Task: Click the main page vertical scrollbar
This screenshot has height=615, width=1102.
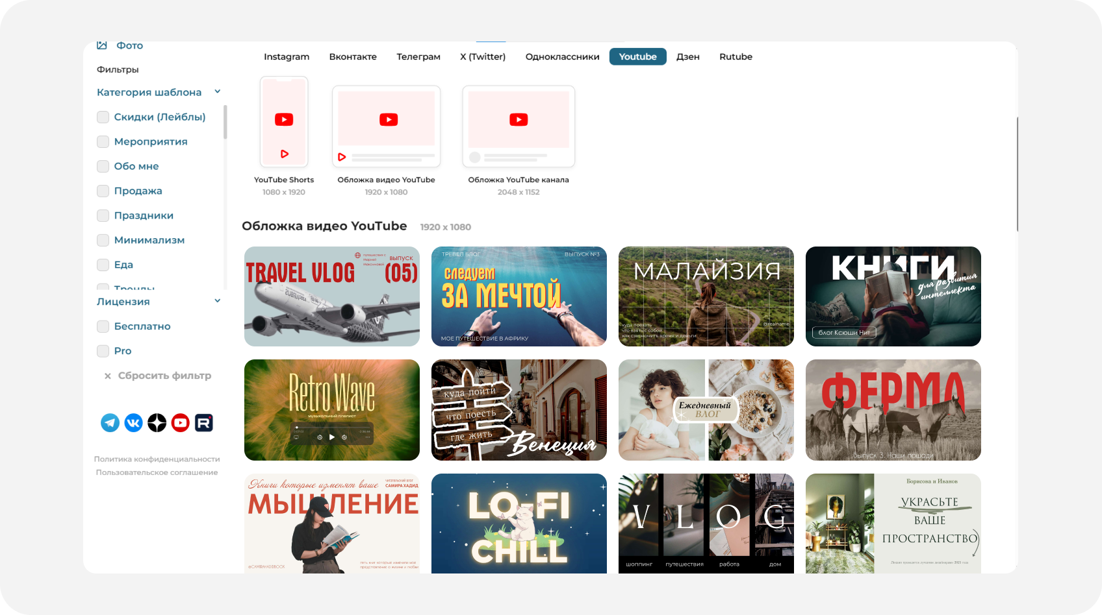Action: [1017, 174]
